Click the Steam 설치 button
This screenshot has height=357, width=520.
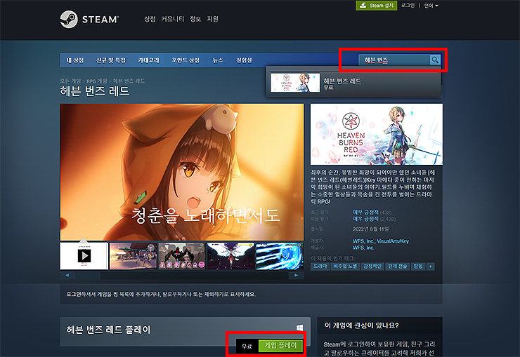[x=377, y=6]
